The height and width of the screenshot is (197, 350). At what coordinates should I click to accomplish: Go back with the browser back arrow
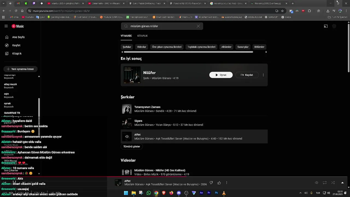(x=4, y=11)
